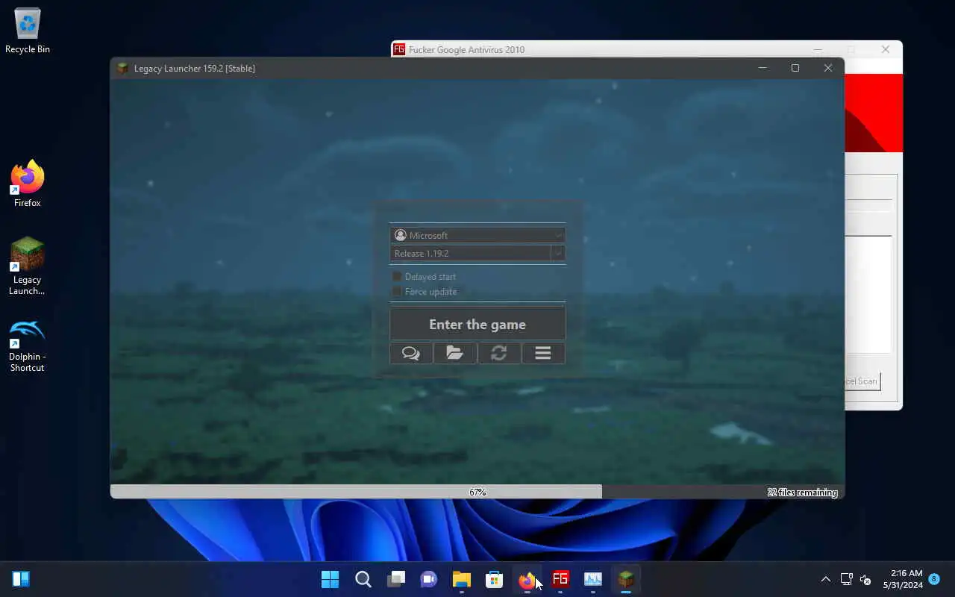The height and width of the screenshot is (597, 955).
Task: Click the FG icon in antivirus title bar
Action: [x=399, y=49]
